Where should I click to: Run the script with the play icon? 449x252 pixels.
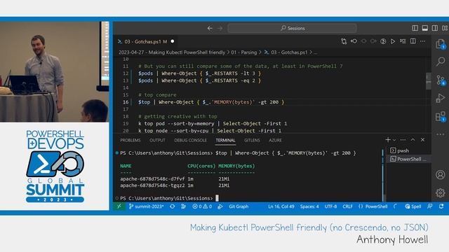pos(393,41)
